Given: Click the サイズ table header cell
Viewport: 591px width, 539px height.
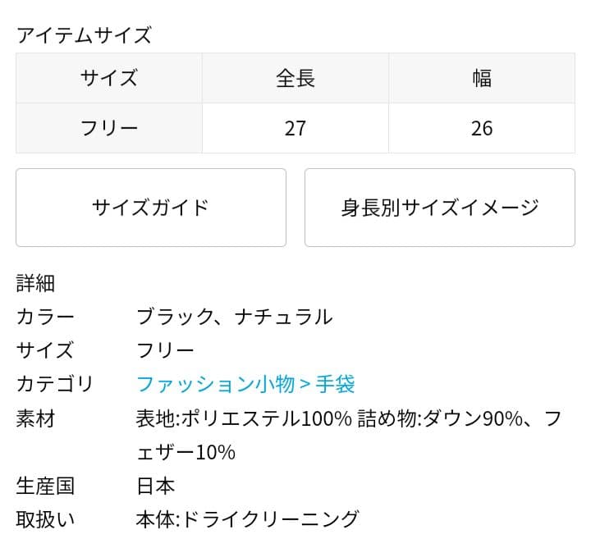Looking at the screenshot, I should 109,79.
